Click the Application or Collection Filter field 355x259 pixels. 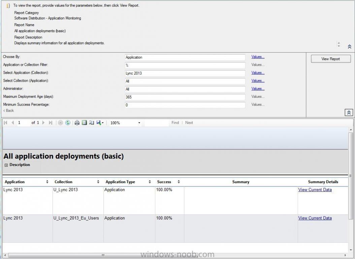[185, 65]
